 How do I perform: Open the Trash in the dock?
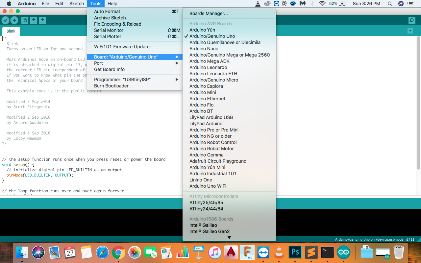[399, 252]
